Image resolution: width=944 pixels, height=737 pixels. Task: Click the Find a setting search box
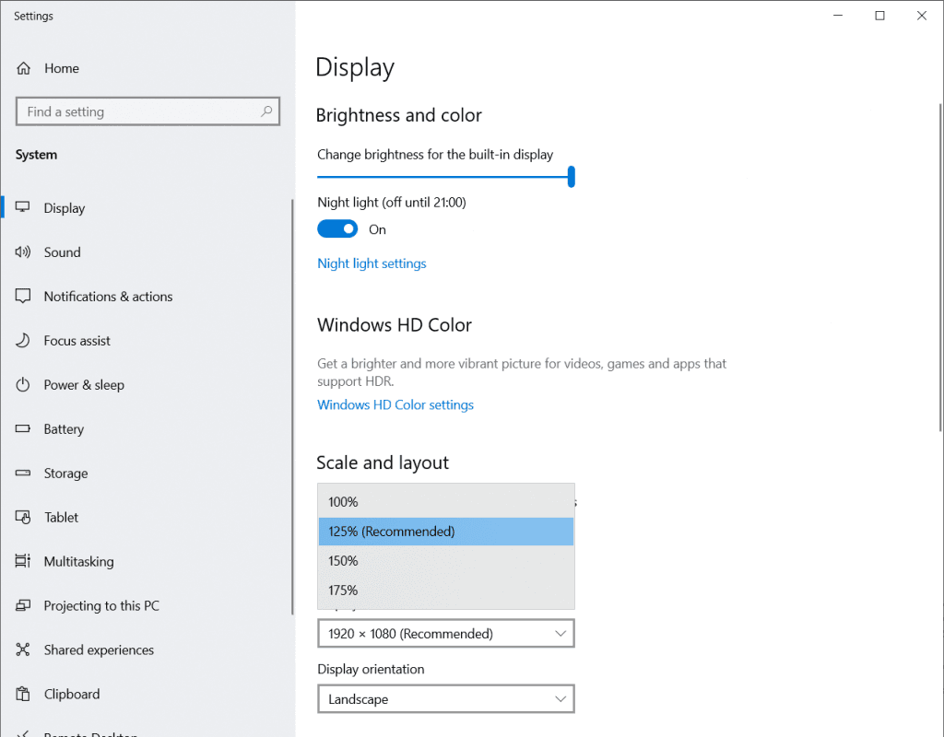tap(148, 111)
